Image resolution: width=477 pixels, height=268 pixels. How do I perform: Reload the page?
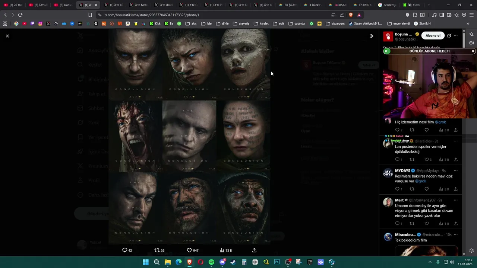click(20, 15)
